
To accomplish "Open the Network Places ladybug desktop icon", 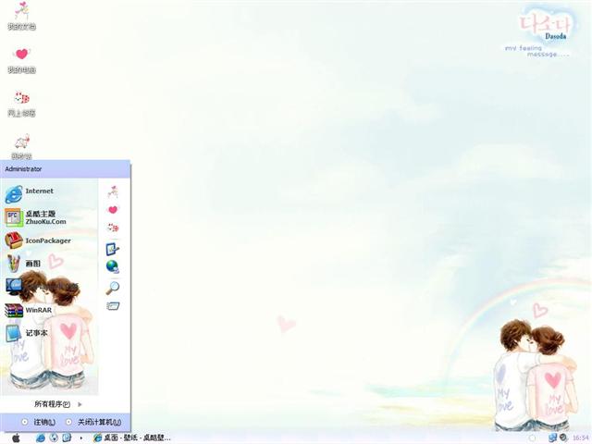I will (21, 104).
